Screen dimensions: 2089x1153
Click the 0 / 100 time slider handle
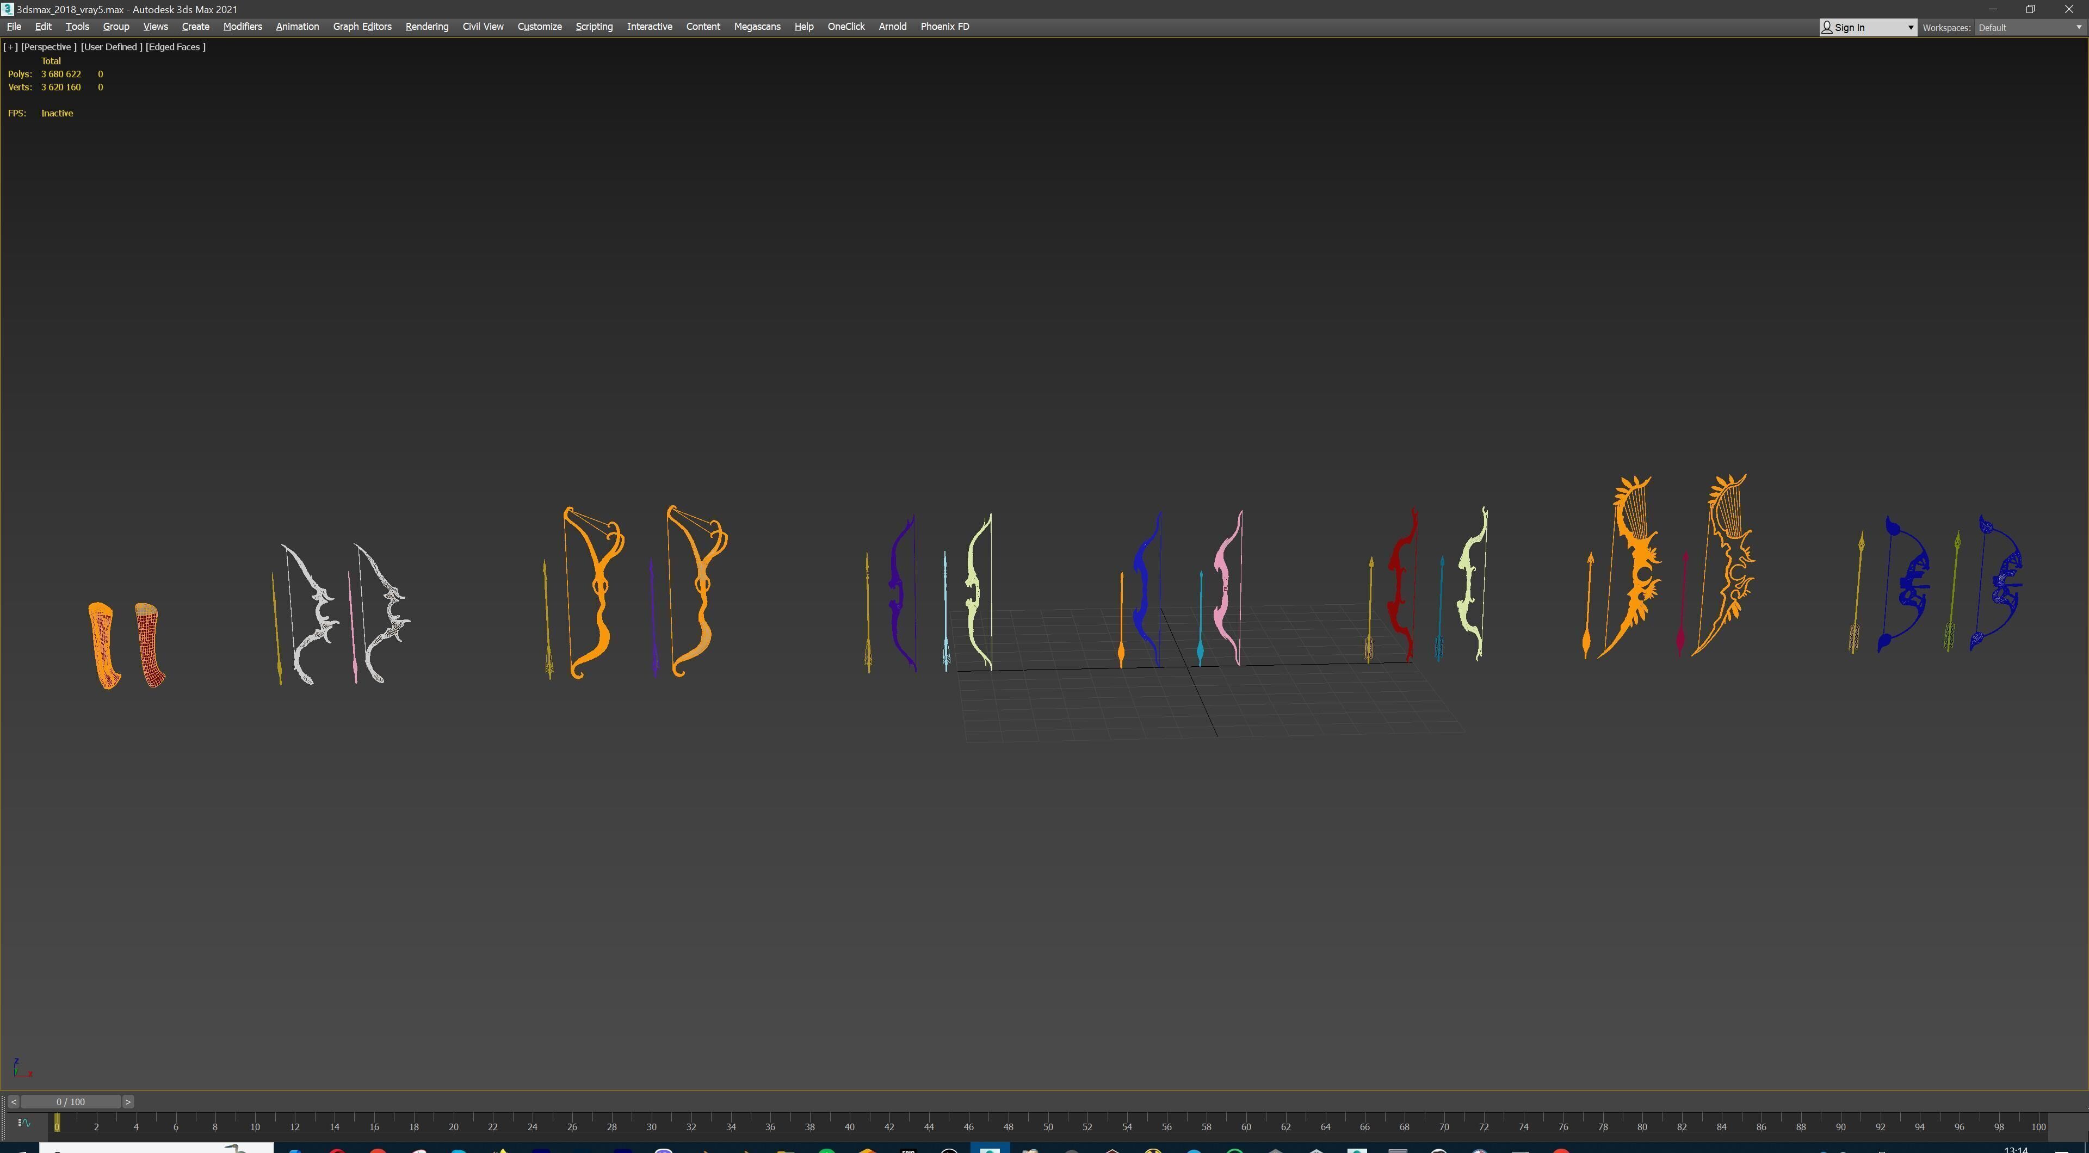pyautogui.click(x=71, y=1102)
